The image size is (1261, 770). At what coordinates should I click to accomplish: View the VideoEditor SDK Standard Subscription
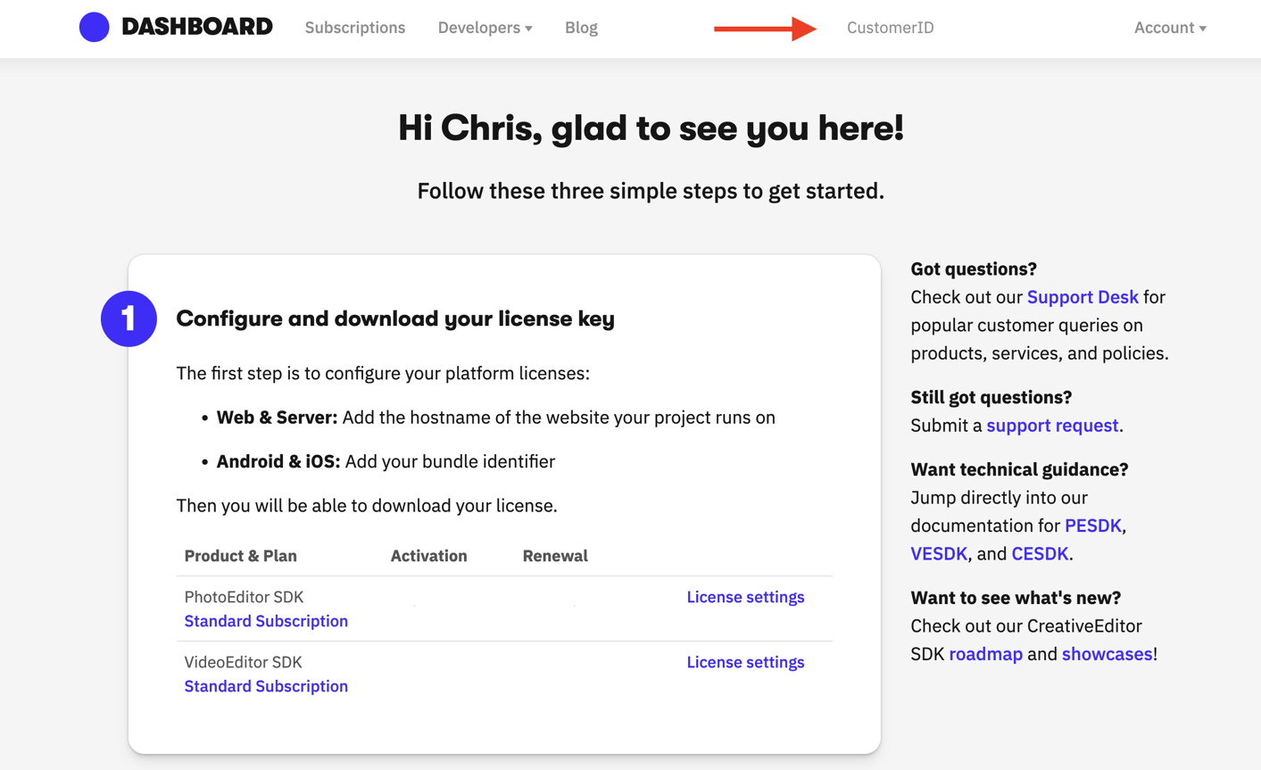click(x=266, y=686)
